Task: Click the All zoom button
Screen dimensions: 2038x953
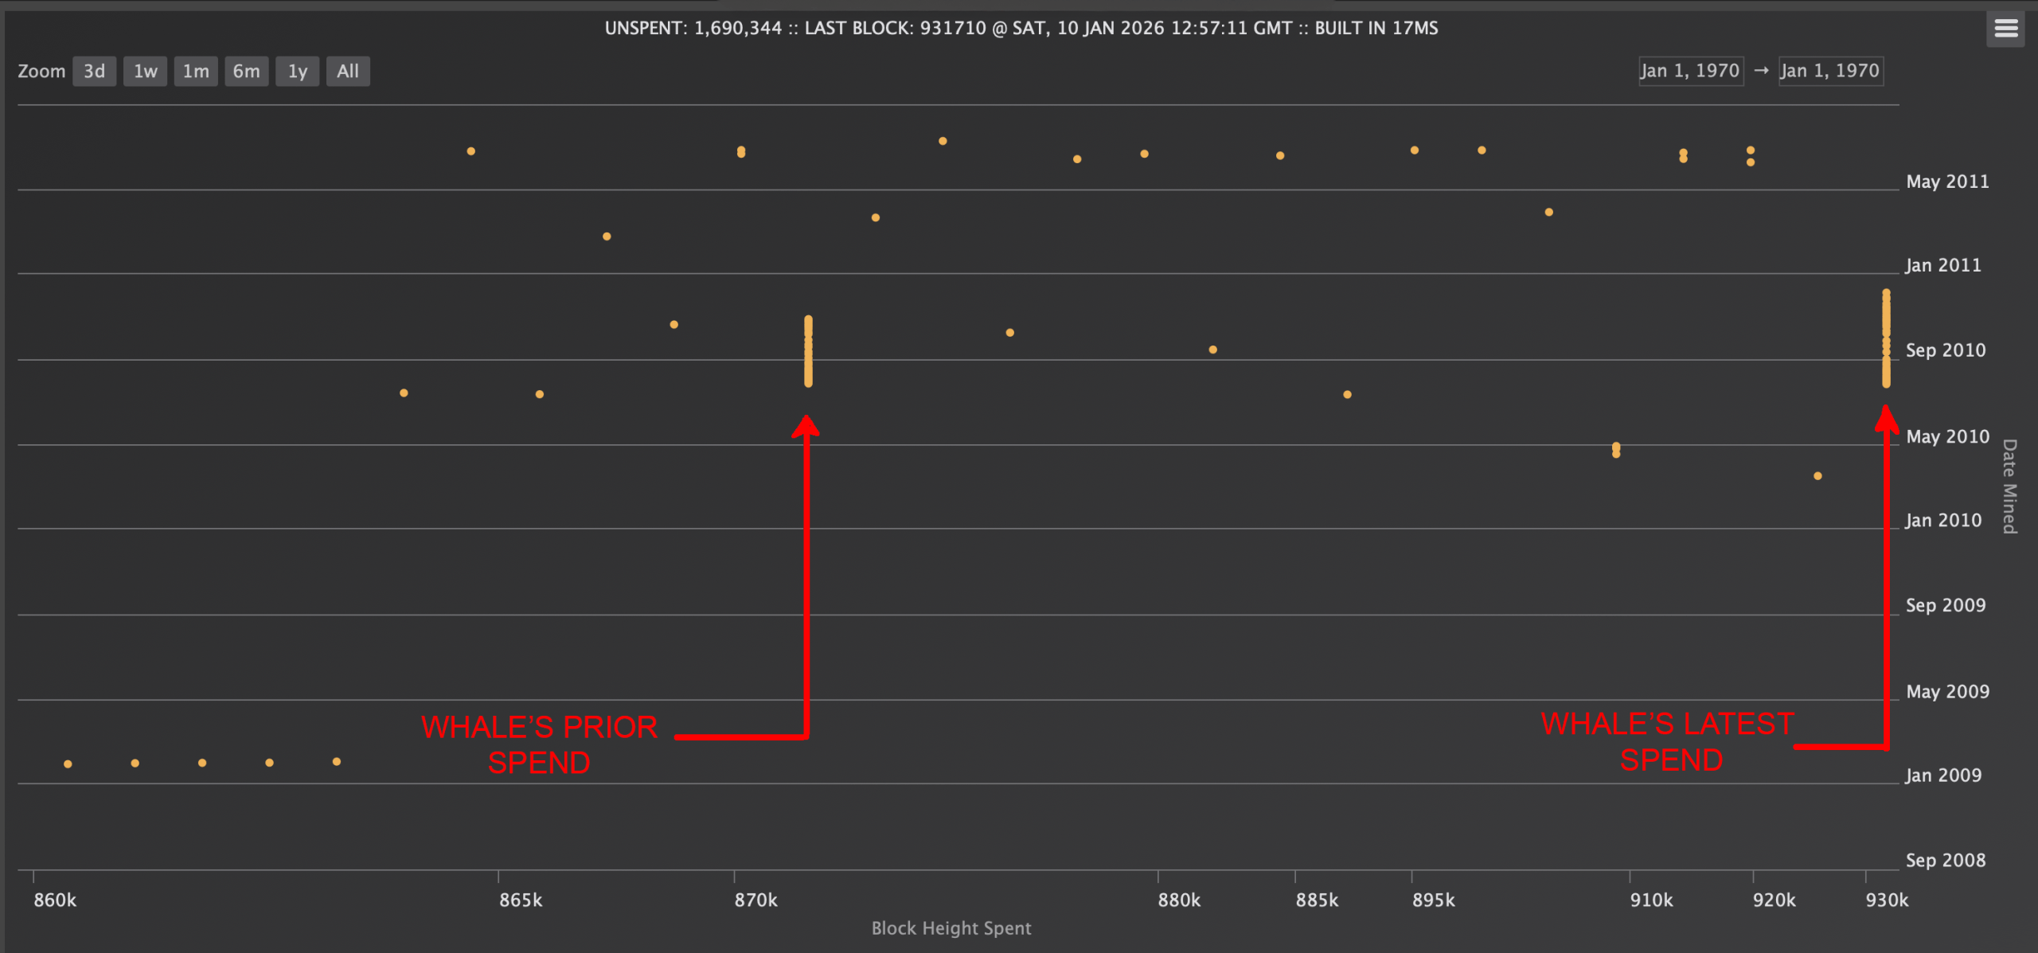Action: point(347,71)
